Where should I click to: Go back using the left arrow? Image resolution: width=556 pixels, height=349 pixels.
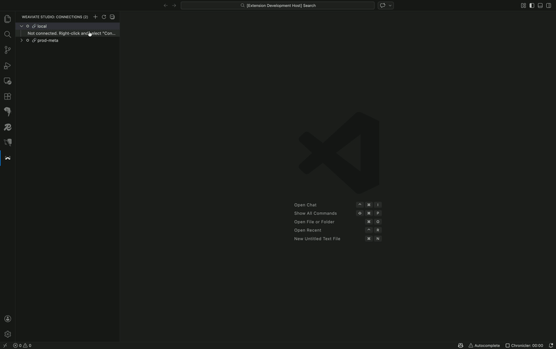(165, 6)
